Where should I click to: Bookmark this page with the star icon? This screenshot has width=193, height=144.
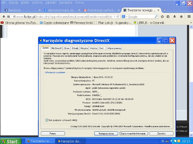click(162, 16)
